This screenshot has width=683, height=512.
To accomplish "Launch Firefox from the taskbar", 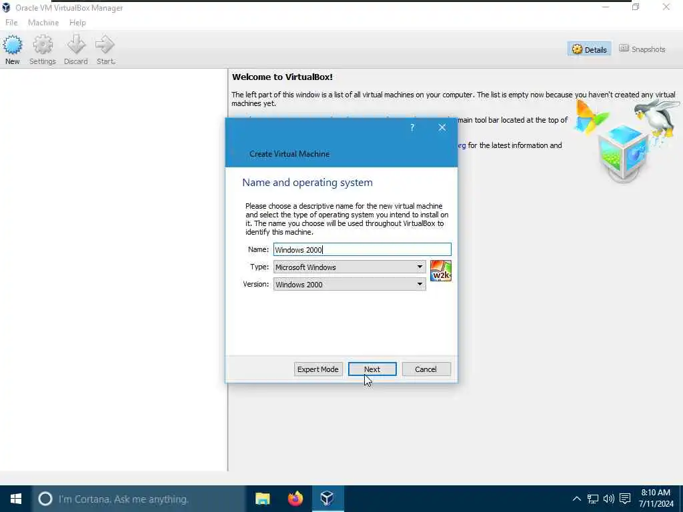I will point(295,499).
